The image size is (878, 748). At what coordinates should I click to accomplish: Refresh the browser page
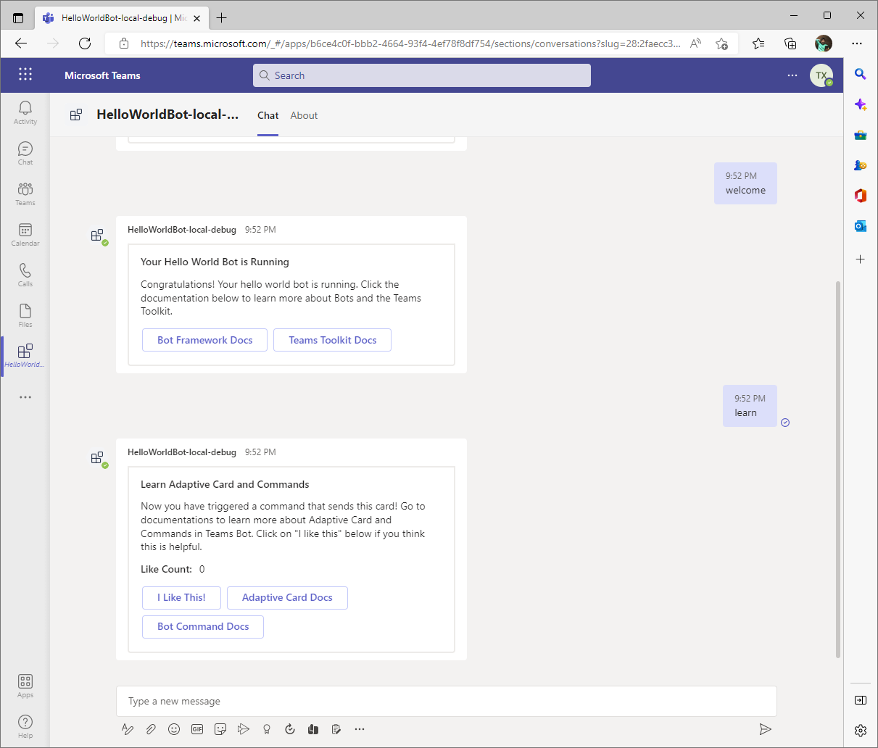click(x=85, y=43)
